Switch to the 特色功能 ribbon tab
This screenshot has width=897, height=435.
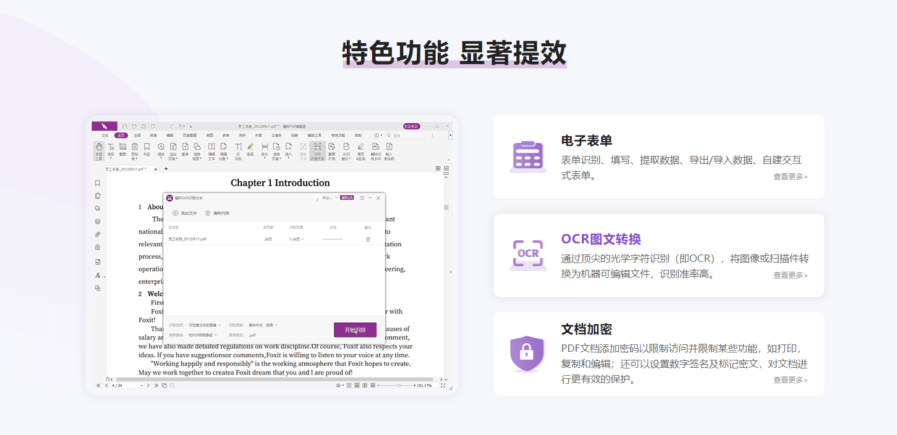point(339,136)
